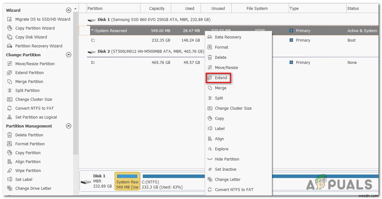
Task: Open the Split Partition tool
Action: point(28,90)
